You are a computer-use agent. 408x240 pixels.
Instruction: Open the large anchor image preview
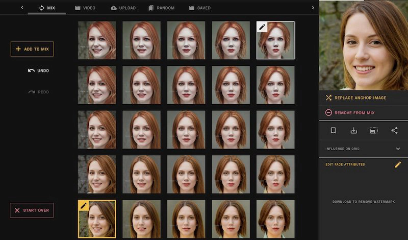point(364,45)
